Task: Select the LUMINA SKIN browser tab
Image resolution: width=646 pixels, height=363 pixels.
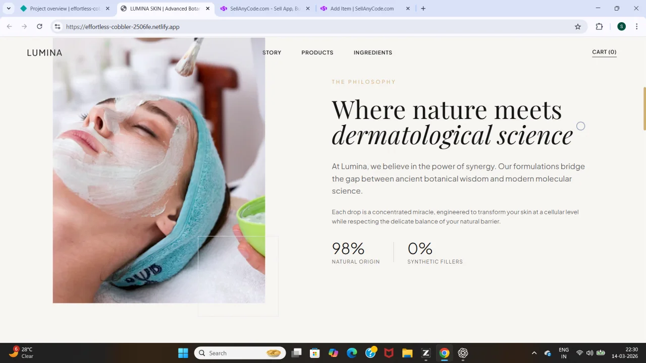Action: tap(165, 9)
